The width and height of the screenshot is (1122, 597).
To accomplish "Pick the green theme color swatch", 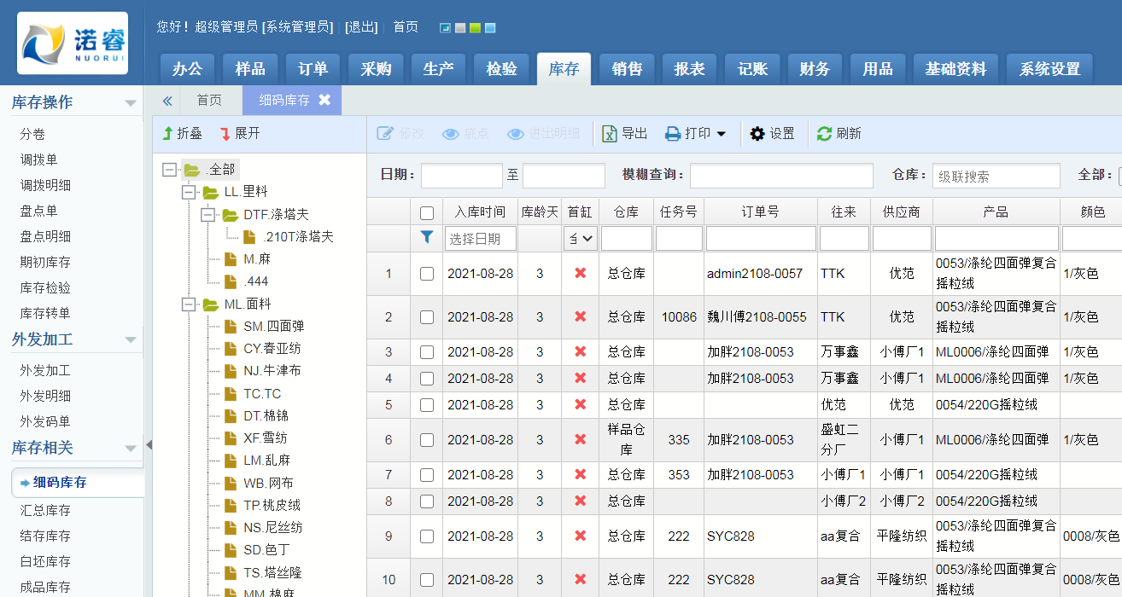I will pyautogui.click(x=475, y=28).
